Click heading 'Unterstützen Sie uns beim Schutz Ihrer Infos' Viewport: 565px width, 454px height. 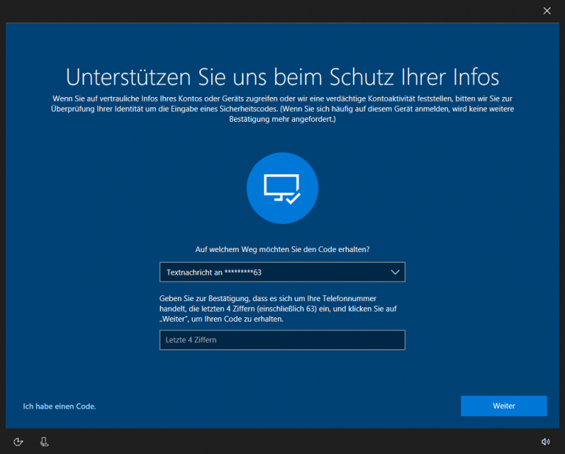click(282, 77)
